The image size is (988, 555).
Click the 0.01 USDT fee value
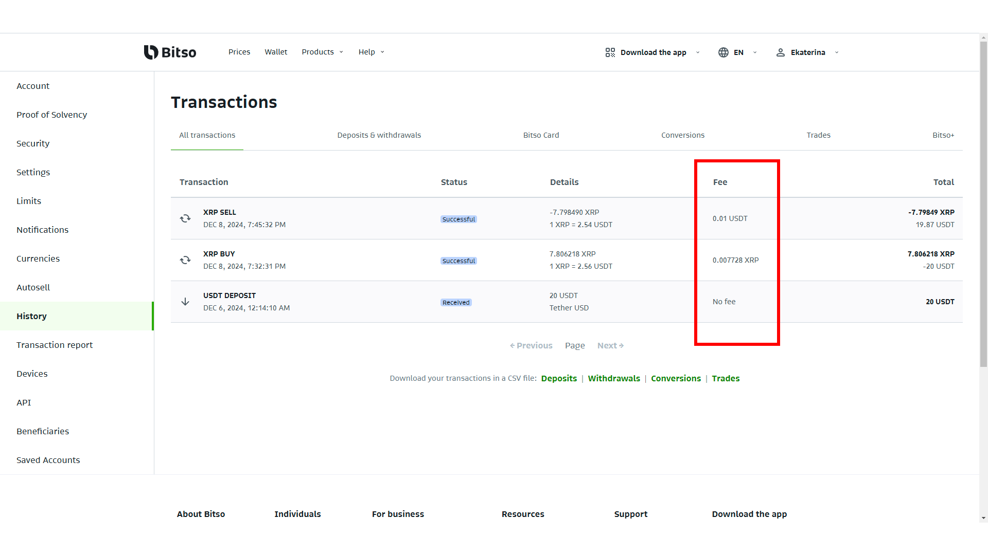(x=730, y=218)
